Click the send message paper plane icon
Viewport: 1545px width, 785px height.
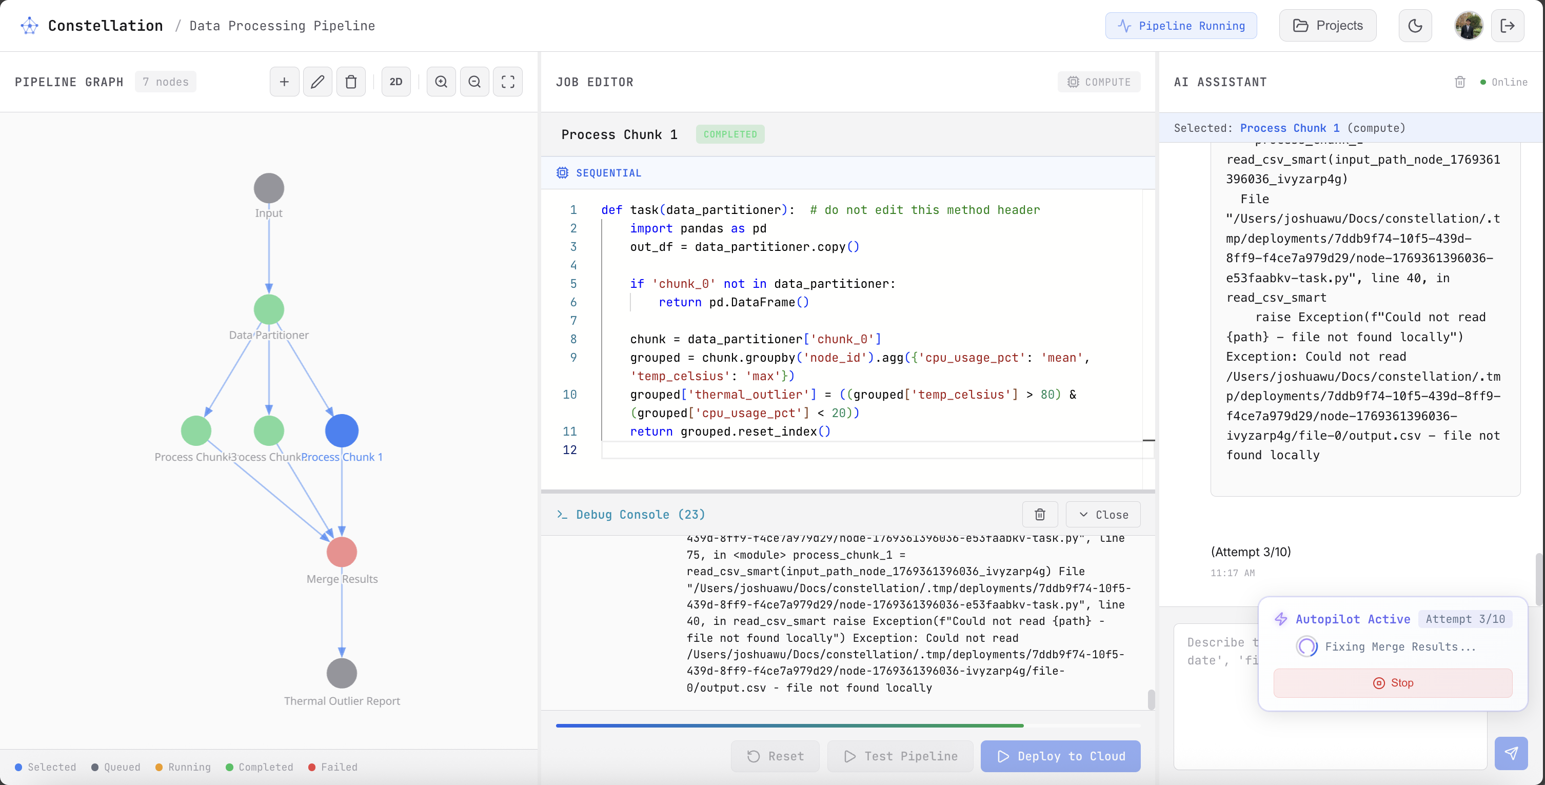coord(1511,753)
